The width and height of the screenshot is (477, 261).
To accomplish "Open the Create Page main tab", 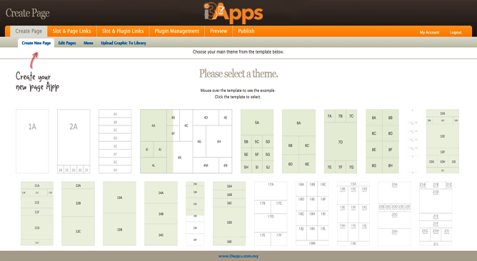I will tap(29, 31).
